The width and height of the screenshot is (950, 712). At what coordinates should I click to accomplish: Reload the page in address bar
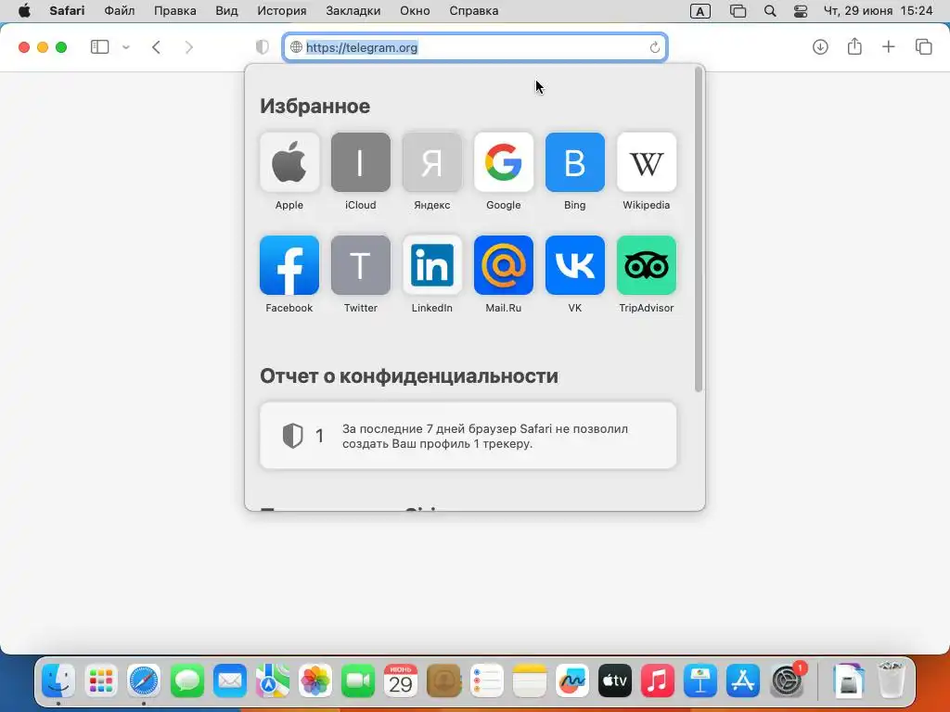(x=654, y=47)
